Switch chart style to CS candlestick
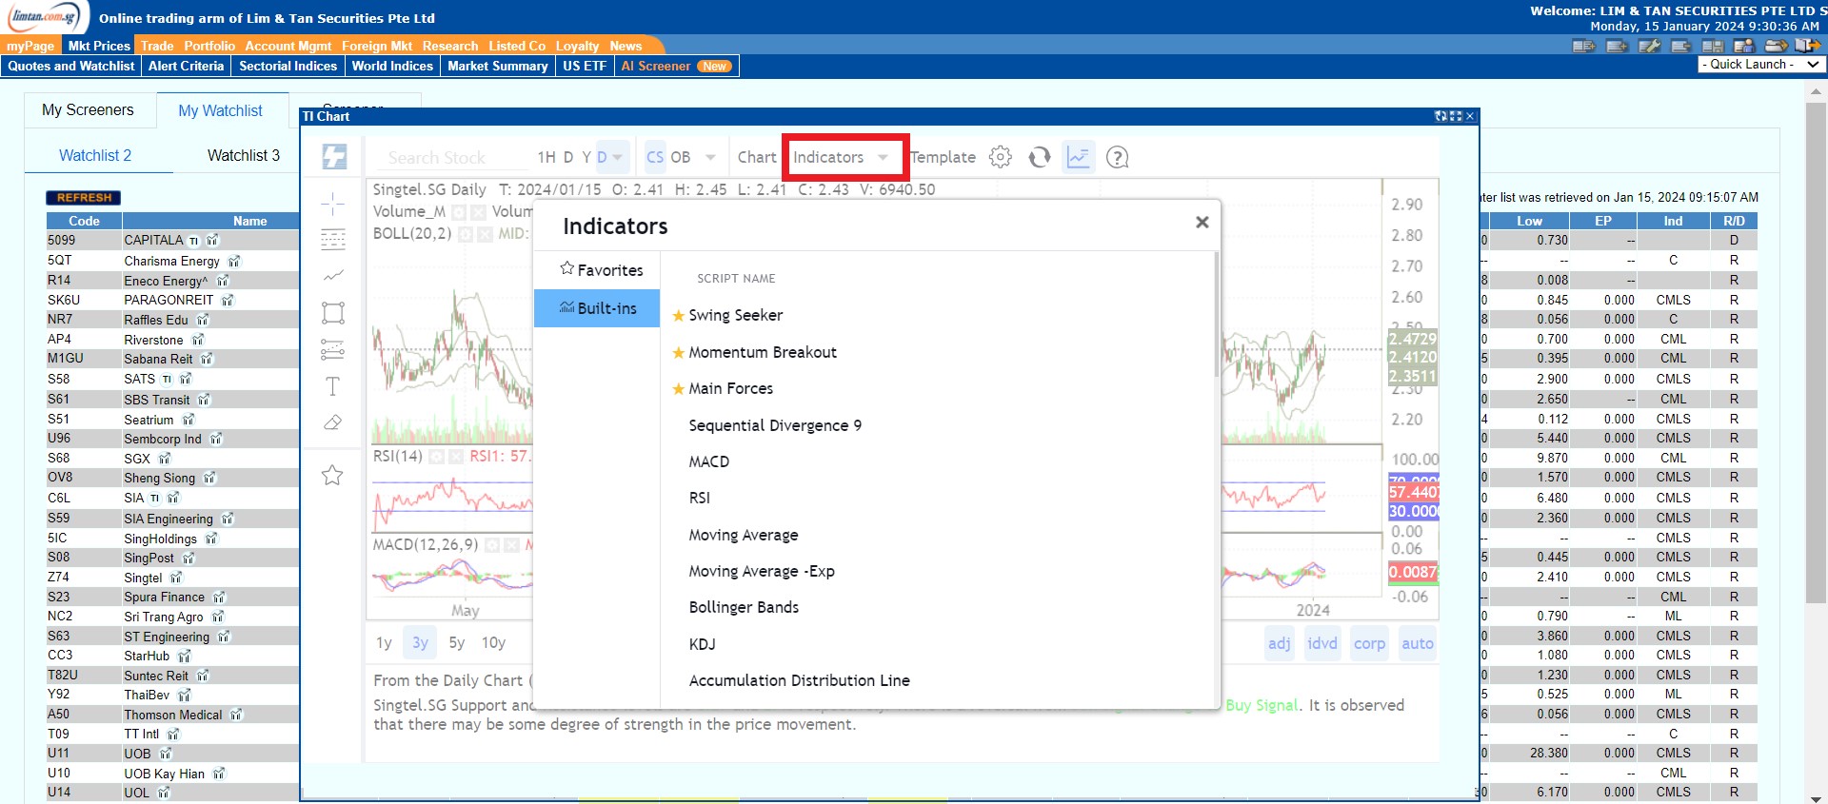 pyautogui.click(x=655, y=157)
